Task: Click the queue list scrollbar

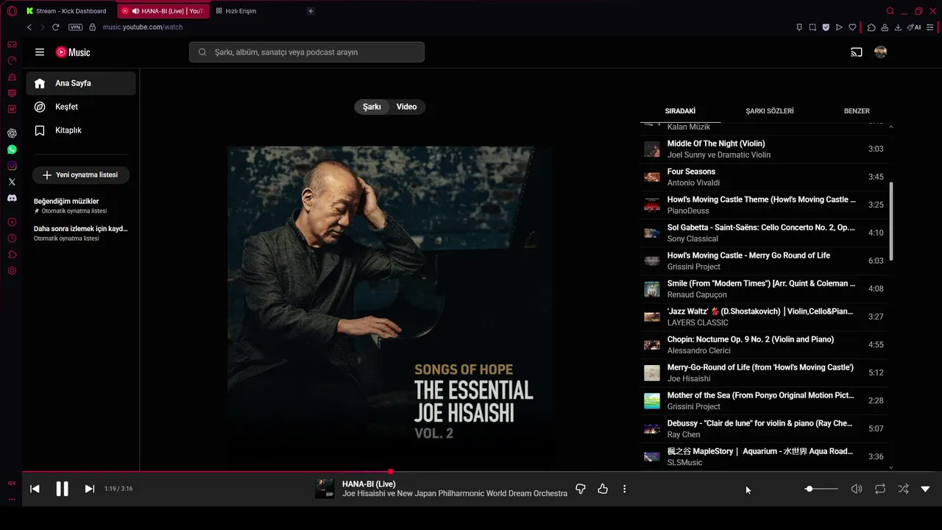Action: coord(891,221)
